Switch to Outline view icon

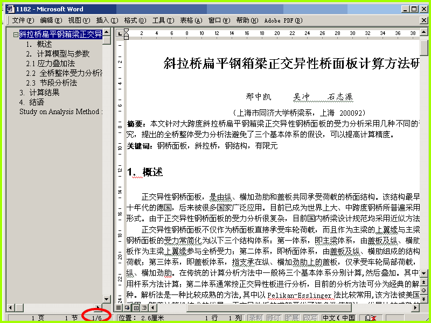click(144, 308)
